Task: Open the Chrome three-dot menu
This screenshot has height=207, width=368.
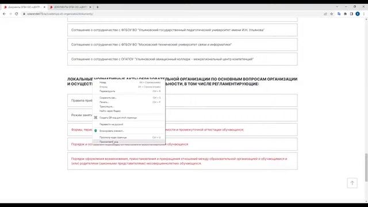Action: 364,14
